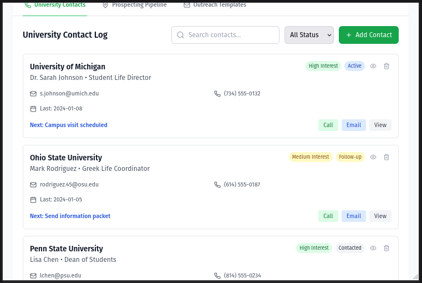This screenshot has height=283, width=422.
Task: Click the phone icon beside (614) 555-0187
Action: [x=217, y=185]
